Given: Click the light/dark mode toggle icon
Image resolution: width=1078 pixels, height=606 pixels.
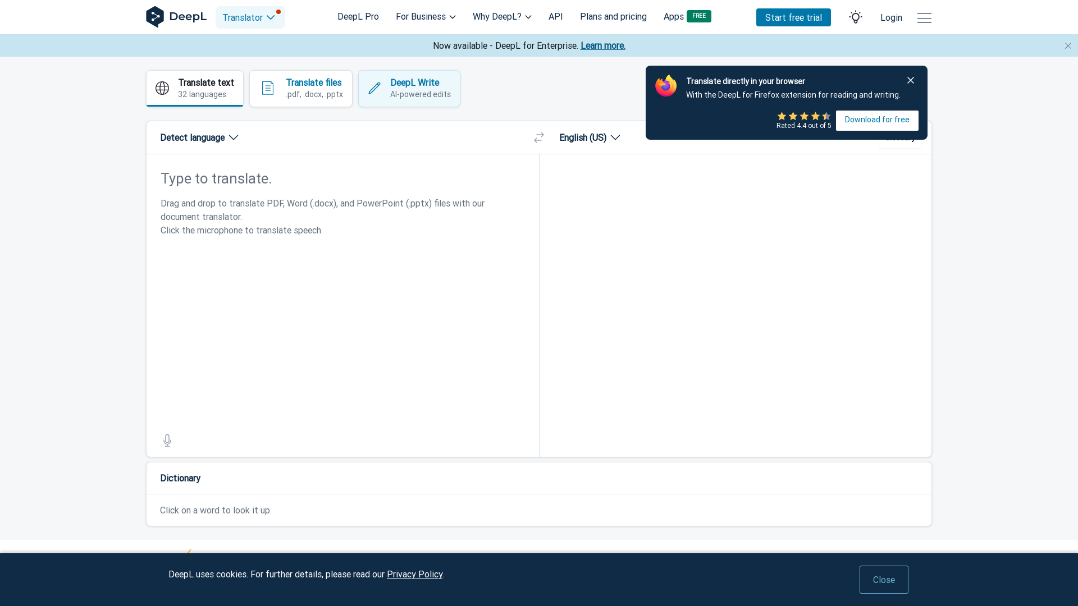Looking at the screenshot, I should [x=856, y=17].
